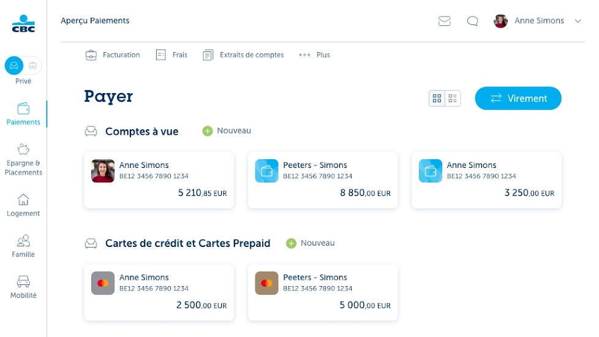Expand the Anne Simons user menu chevron

577,21
